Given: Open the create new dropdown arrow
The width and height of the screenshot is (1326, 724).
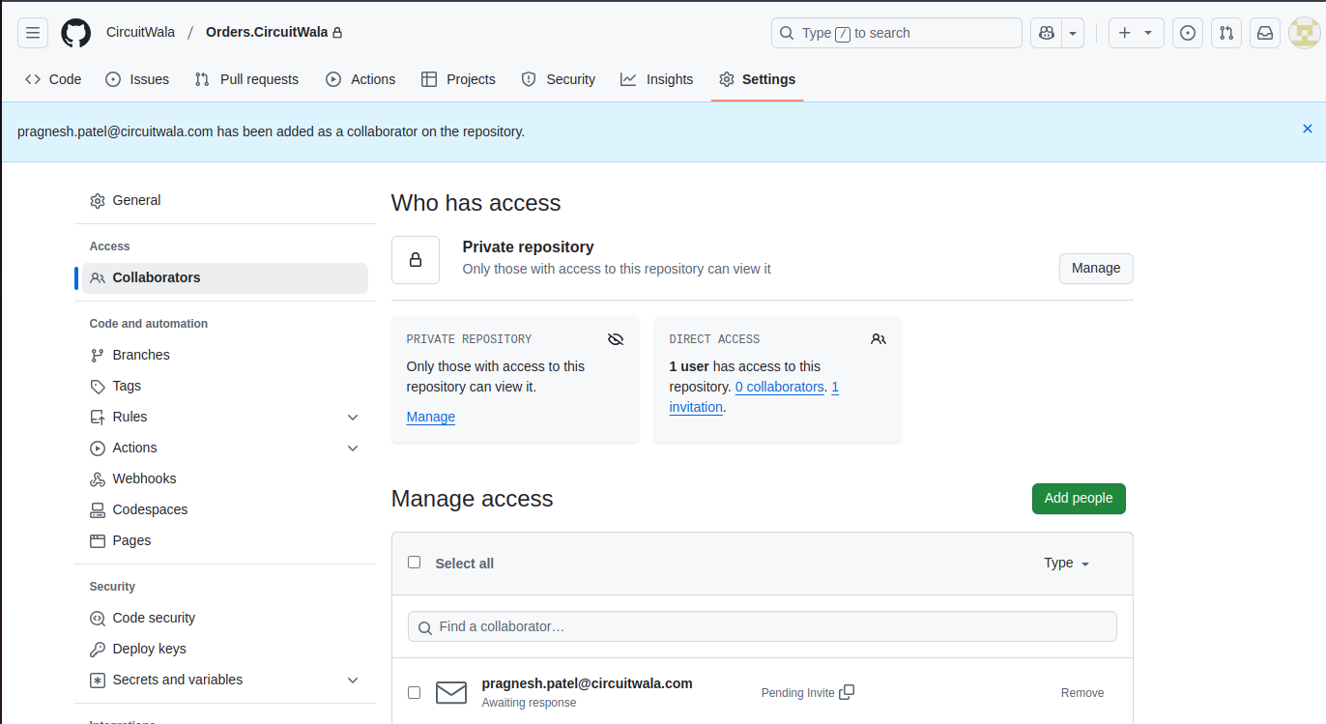Looking at the screenshot, I should [1148, 33].
